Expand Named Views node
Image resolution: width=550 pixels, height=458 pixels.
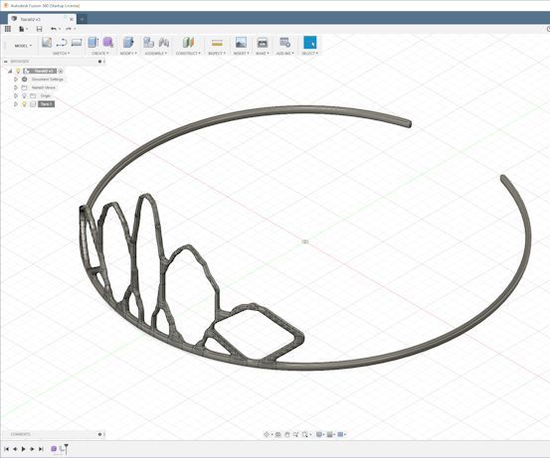(16, 87)
